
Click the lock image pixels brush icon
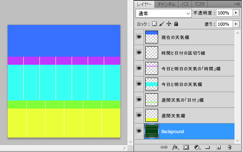pos(161,24)
